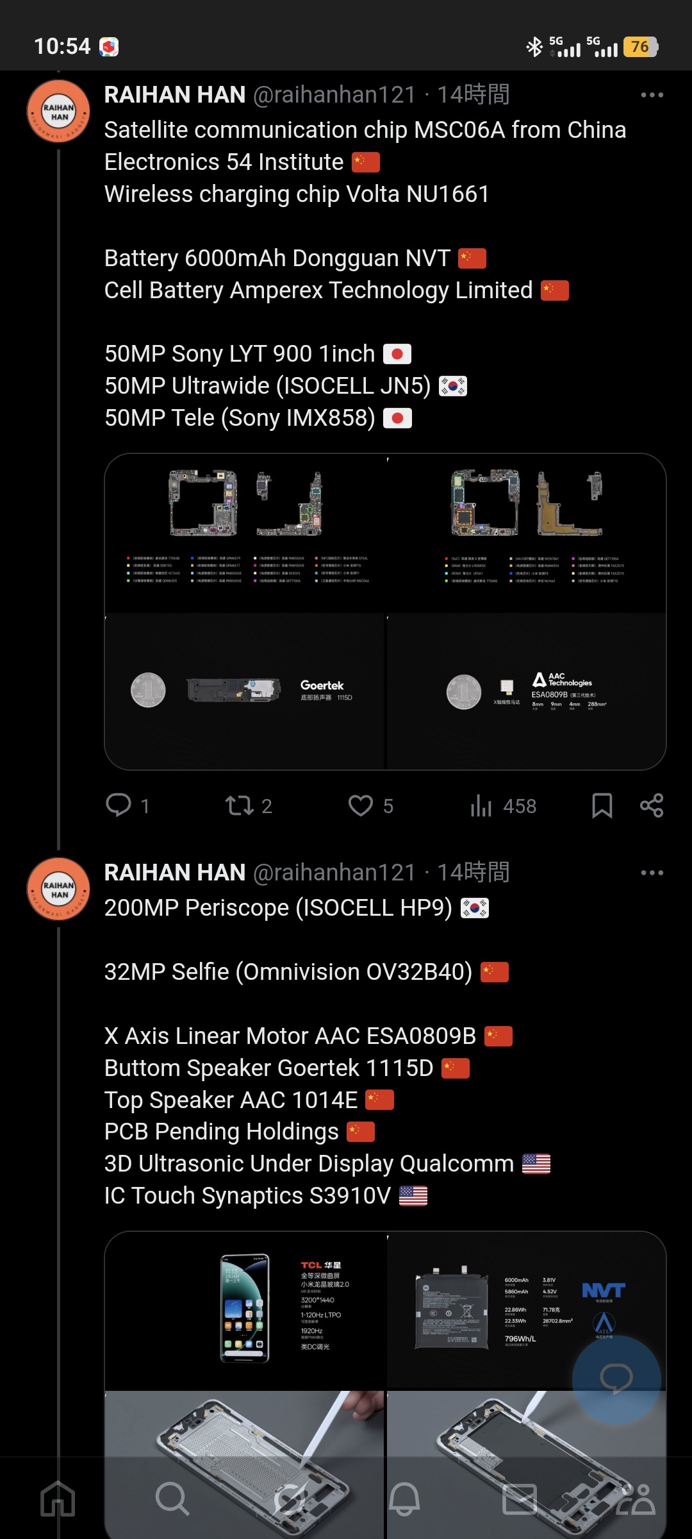Viewport: 692px width, 1539px height.
Task: Retweet the satellite communication chip post
Action: 249,805
